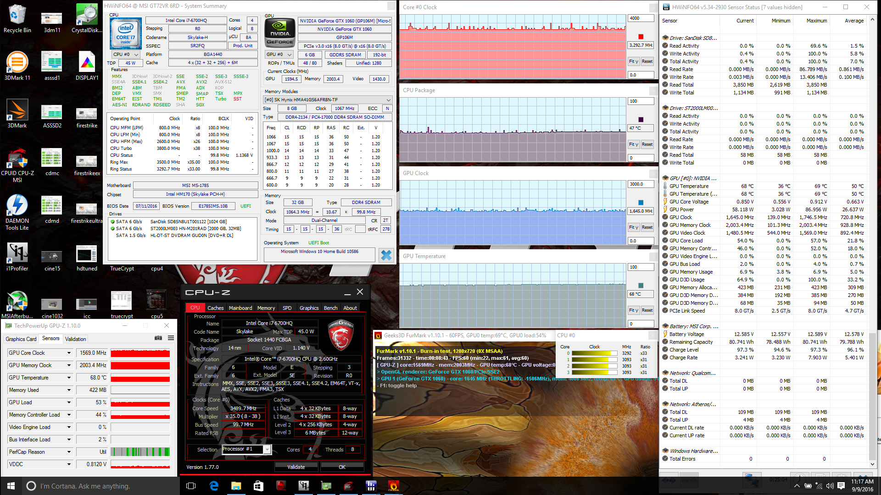
Task: Open CrystalDisk desktop icon
Action: (x=87, y=18)
